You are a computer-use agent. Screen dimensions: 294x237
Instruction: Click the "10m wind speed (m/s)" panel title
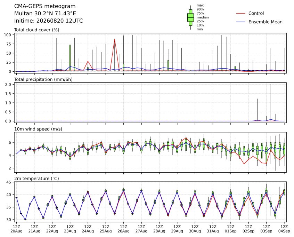coord(38,129)
